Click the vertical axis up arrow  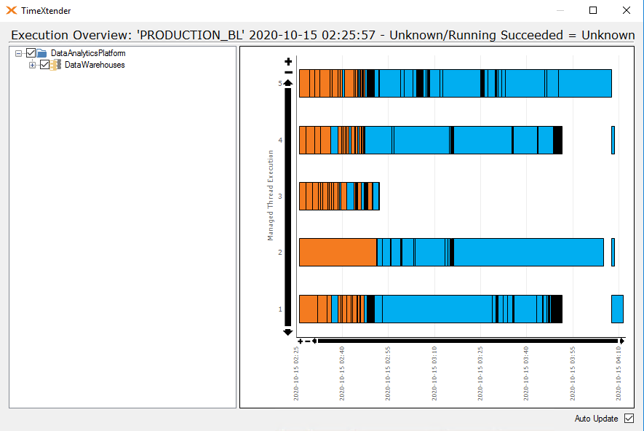288,84
